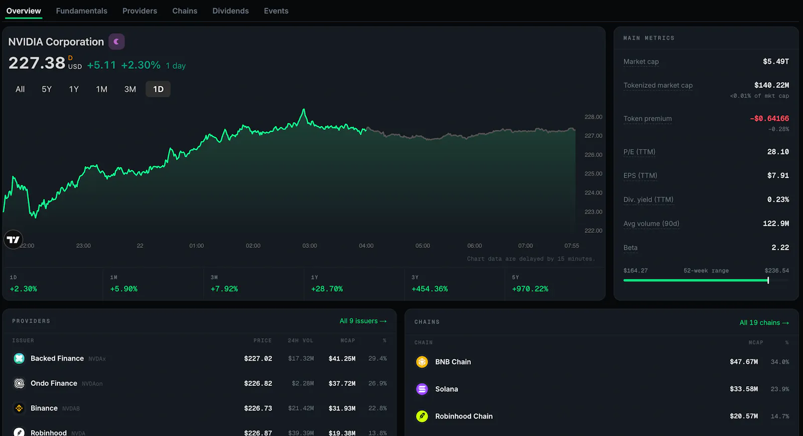Click the 52-week range indicator bar
This screenshot has height=436, width=803.
706,280
